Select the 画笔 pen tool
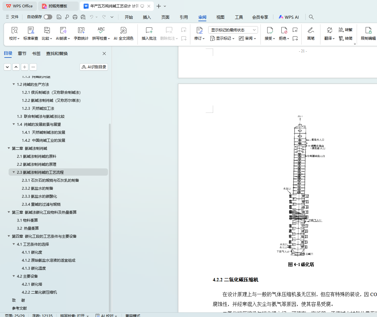The width and height of the screenshot is (377, 317). [x=311, y=30]
